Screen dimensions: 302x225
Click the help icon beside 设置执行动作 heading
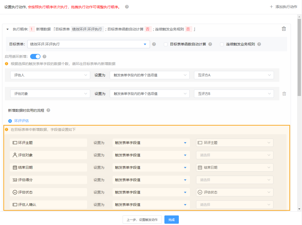coord(126,7)
